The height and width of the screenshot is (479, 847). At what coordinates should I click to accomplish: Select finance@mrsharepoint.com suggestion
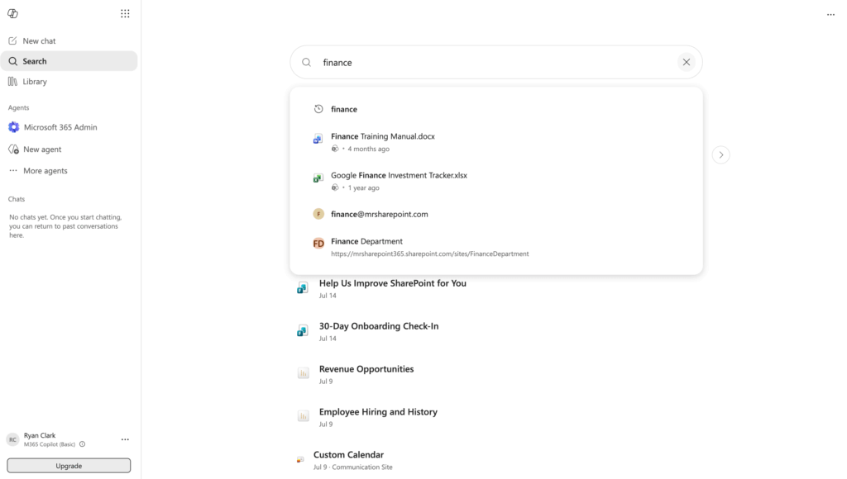pyautogui.click(x=496, y=214)
